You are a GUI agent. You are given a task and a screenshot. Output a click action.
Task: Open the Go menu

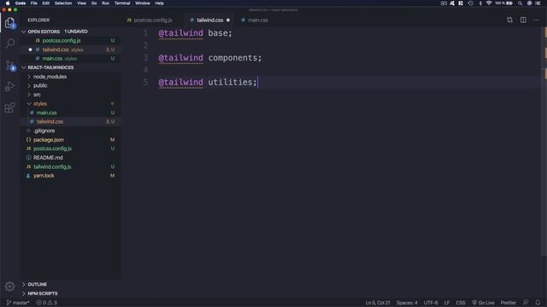point(94,3)
